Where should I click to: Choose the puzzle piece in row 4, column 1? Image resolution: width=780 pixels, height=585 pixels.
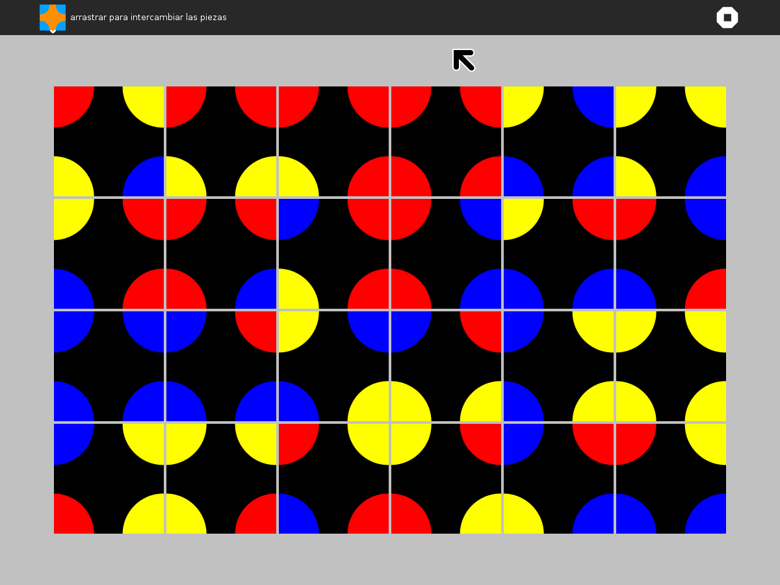[109, 478]
